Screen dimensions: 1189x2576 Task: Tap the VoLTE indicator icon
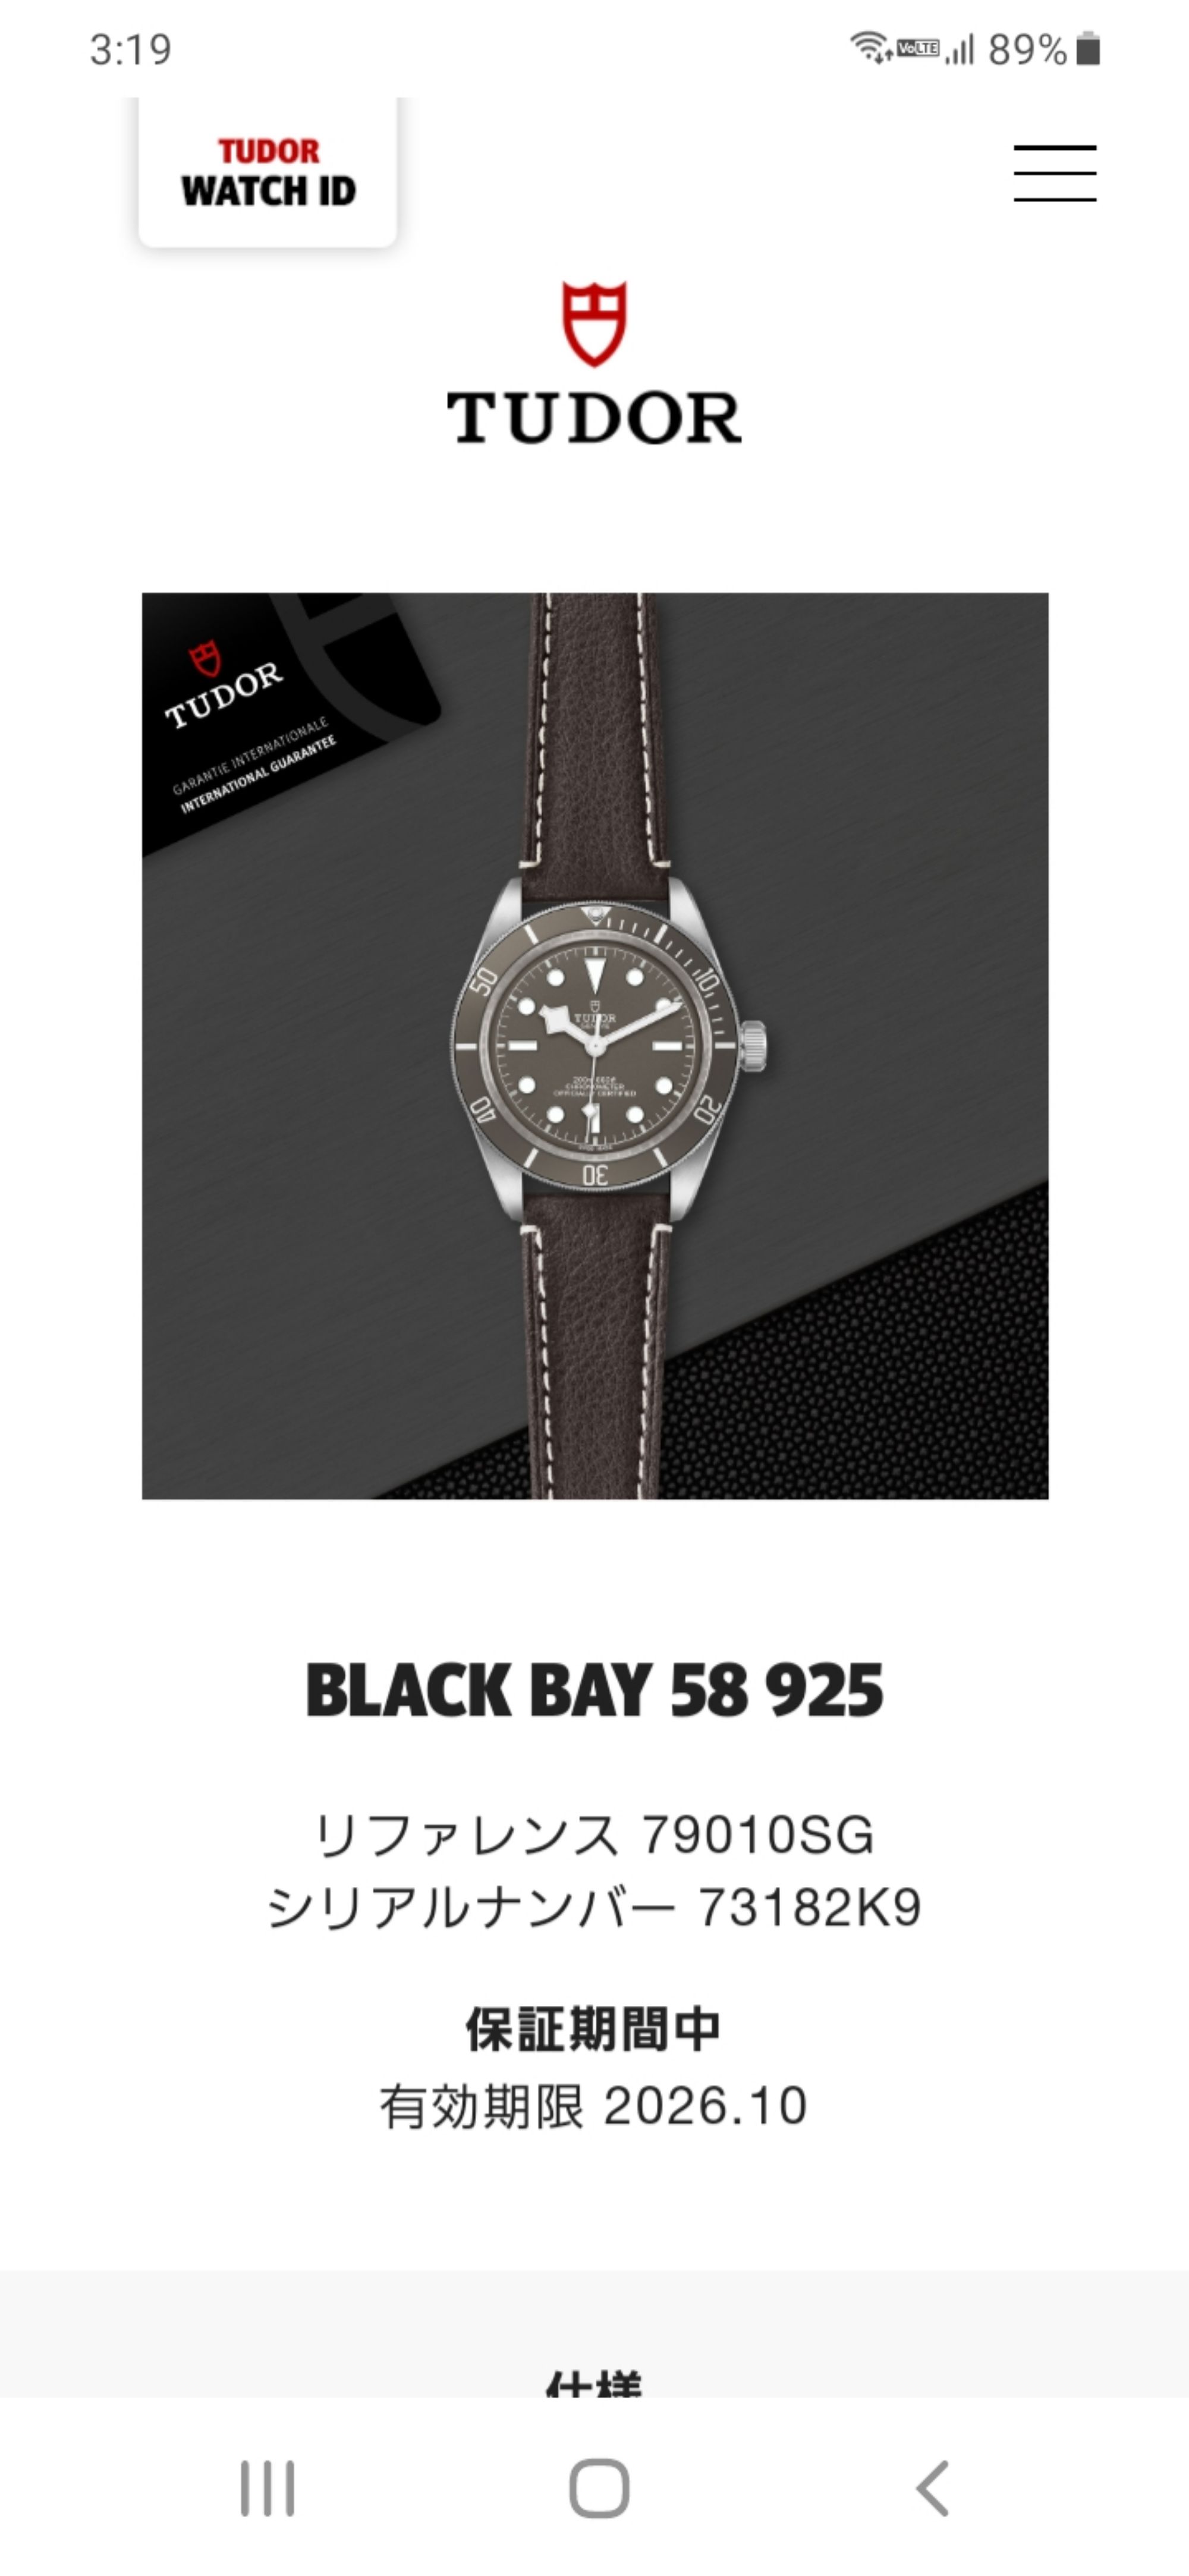(918, 48)
